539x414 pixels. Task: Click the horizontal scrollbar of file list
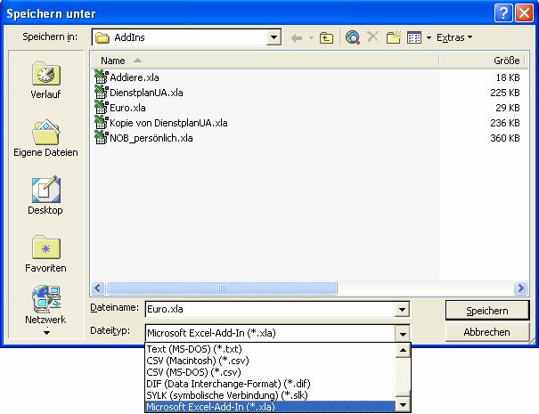coord(303,288)
